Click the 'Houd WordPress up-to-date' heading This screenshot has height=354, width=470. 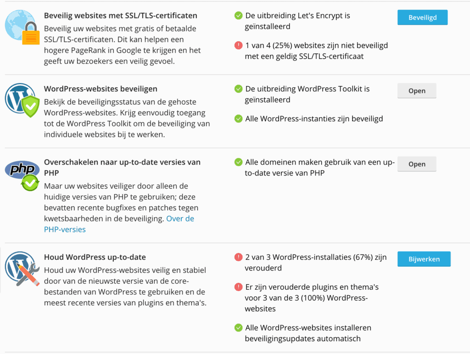(95, 257)
